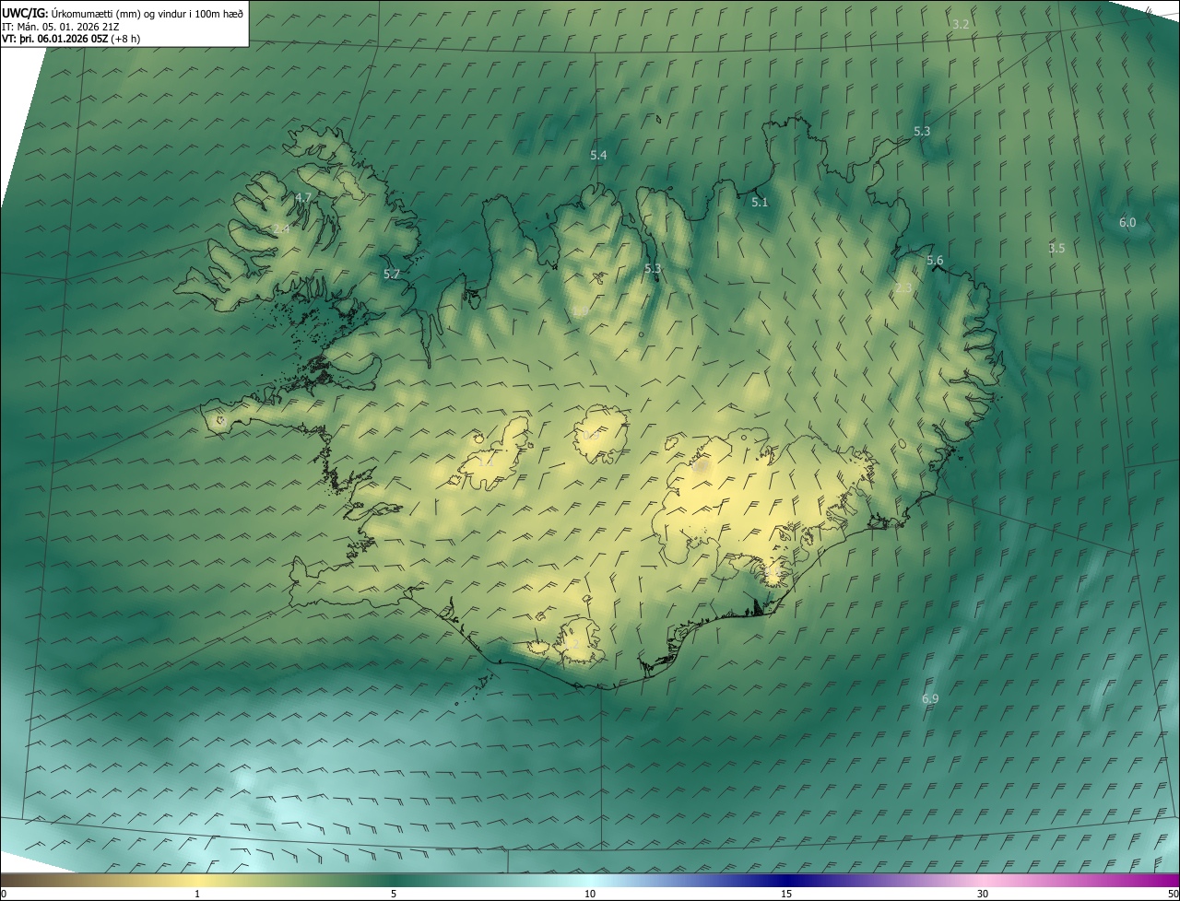Pick the dark blue colorbar segment above 15
The width and height of the screenshot is (1180, 901).
pos(786,881)
